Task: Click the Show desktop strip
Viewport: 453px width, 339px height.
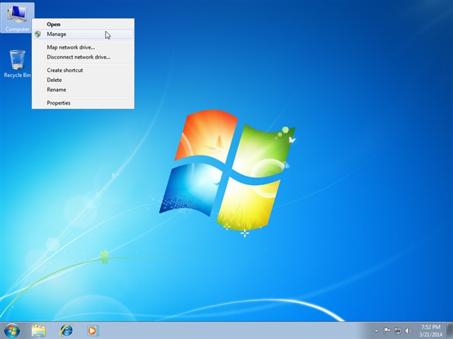Action: click(x=450, y=331)
